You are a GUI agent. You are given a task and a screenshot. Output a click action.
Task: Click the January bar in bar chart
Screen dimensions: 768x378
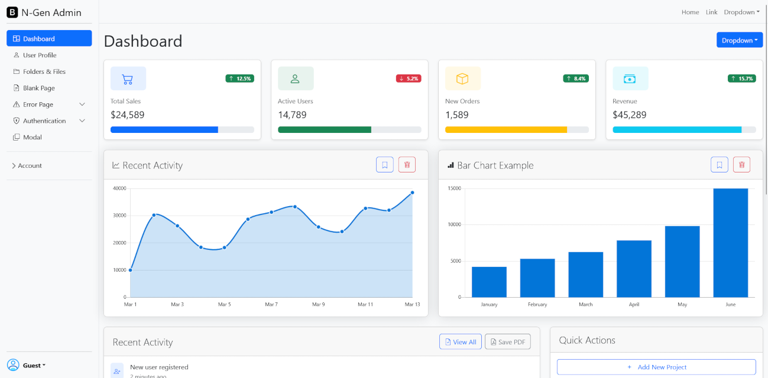tap(489, 282)
